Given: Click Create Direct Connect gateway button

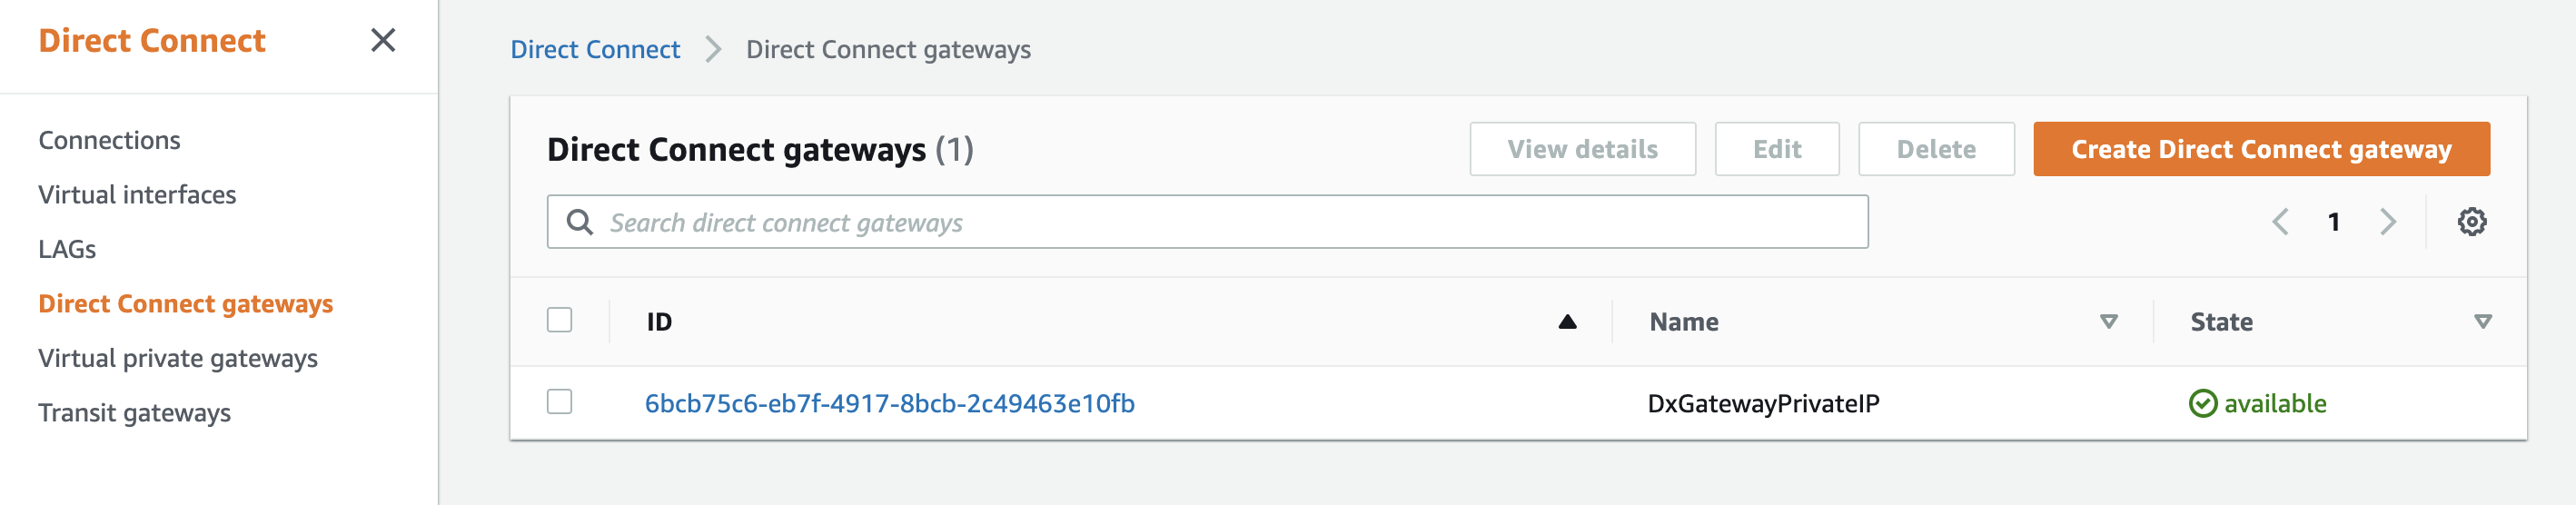Looking at the screenshot, I should coord(2261,149).
